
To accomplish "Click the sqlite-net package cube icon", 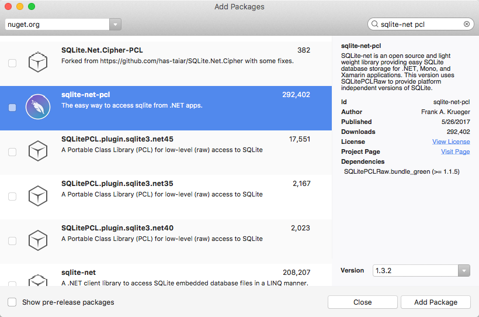I will pos(38,280).
